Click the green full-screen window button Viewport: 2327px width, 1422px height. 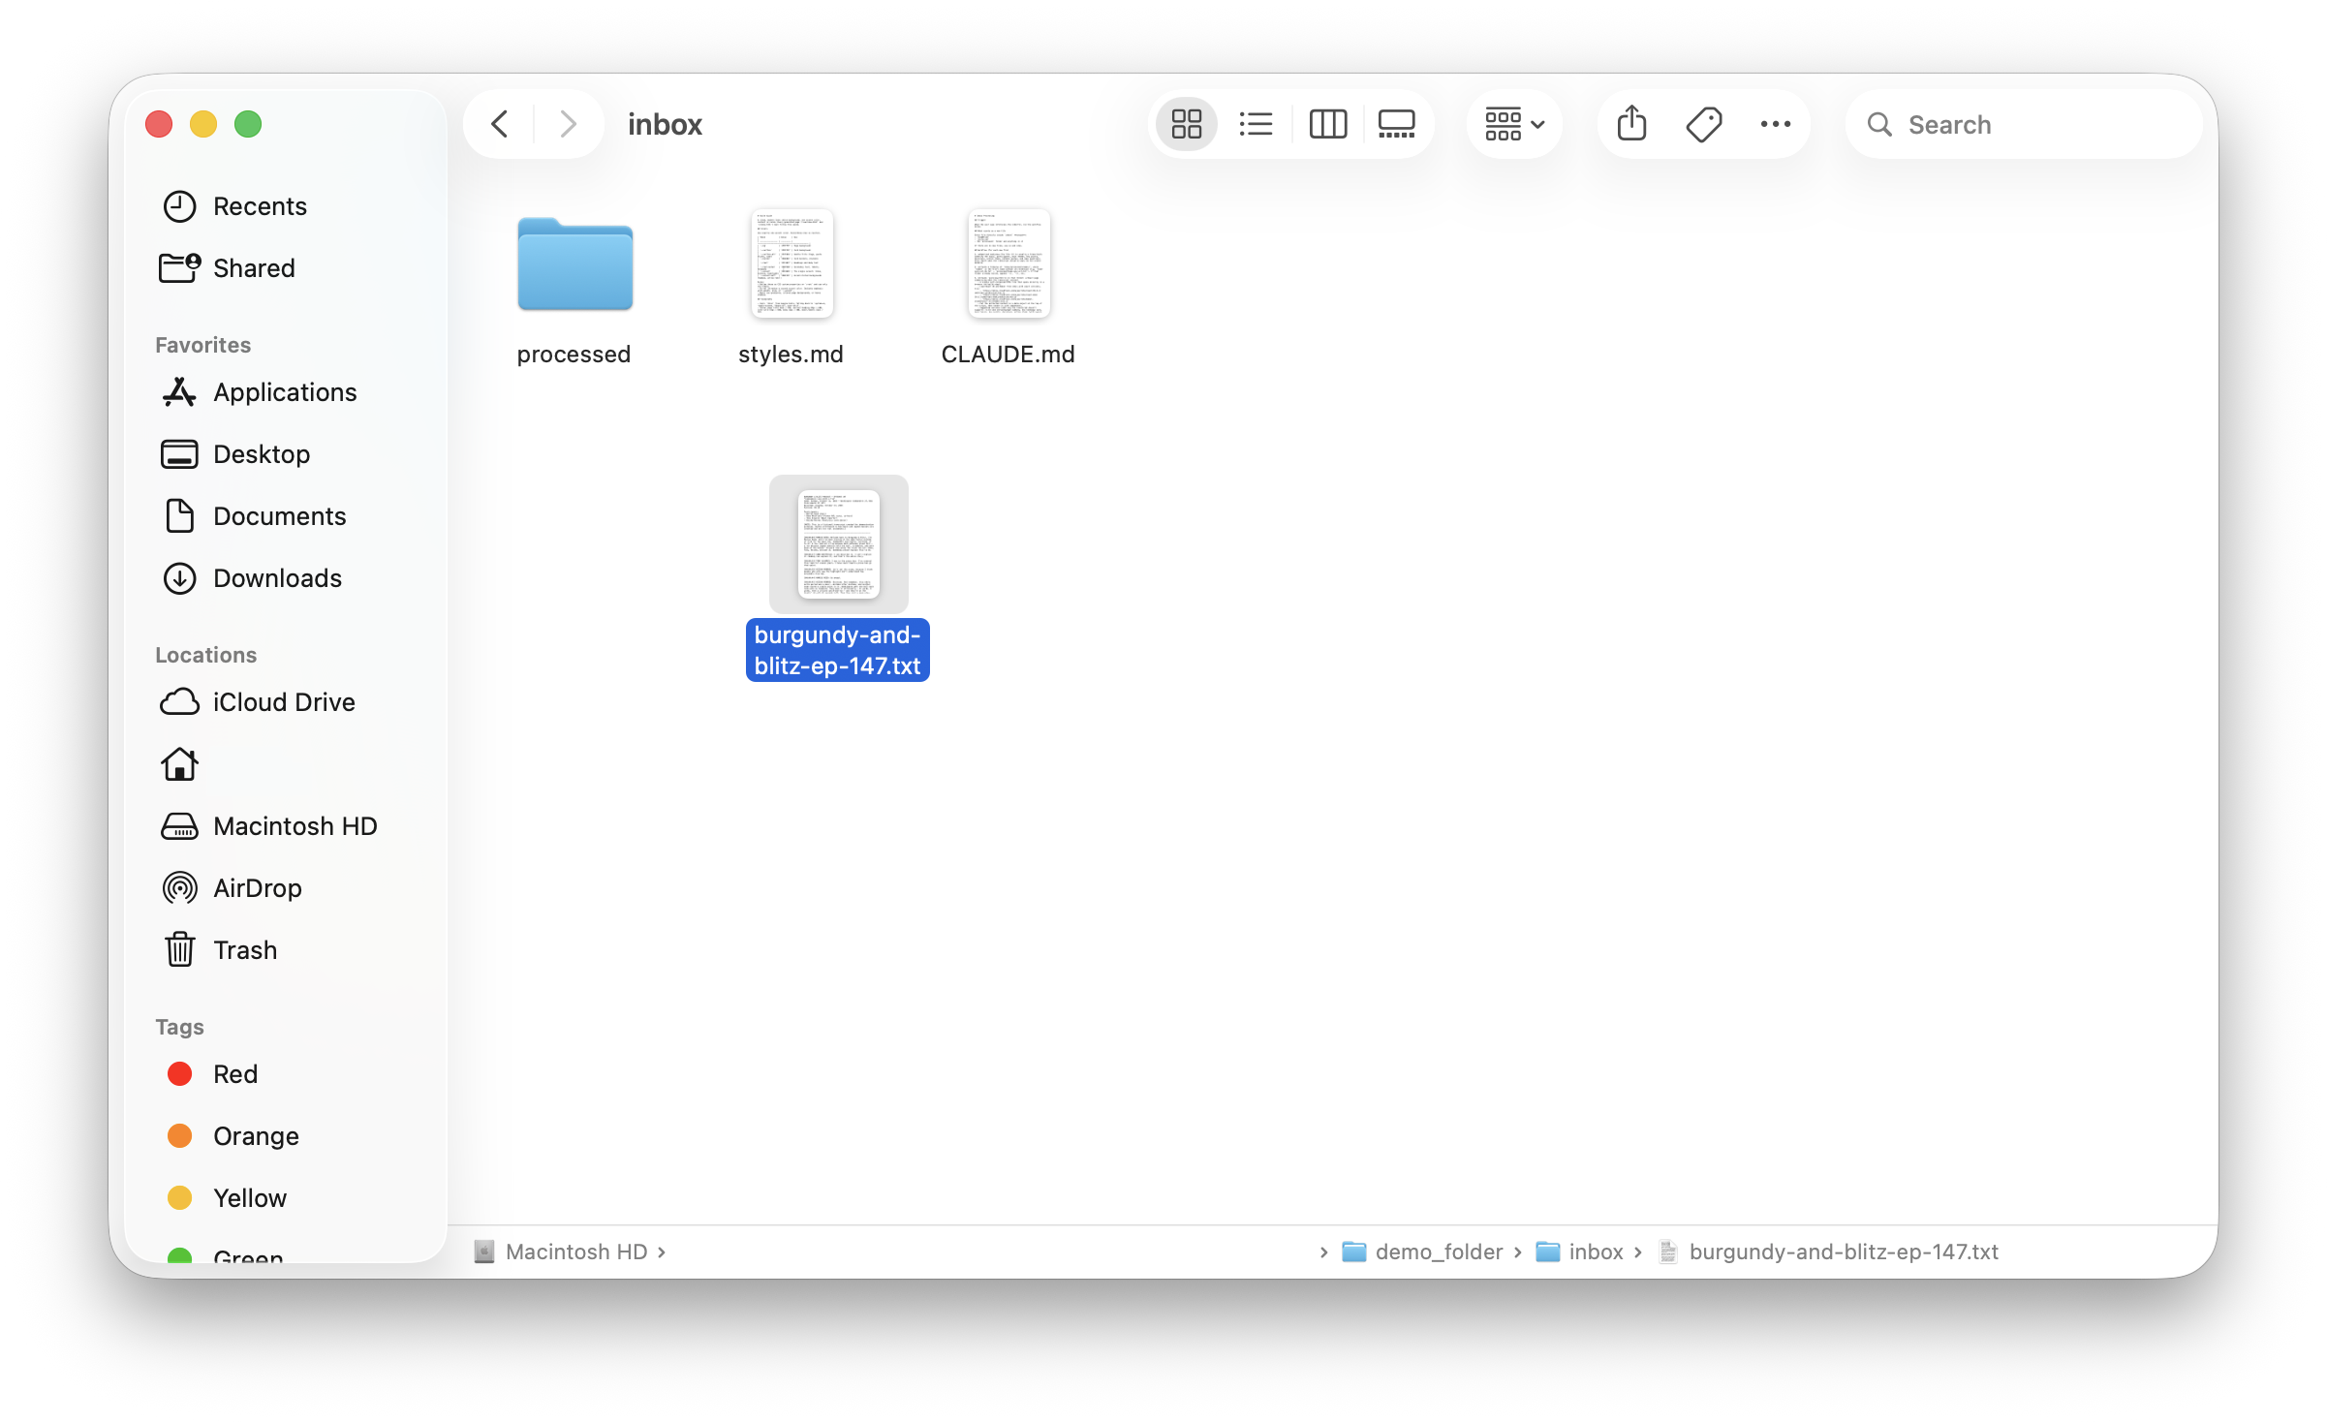[x=248, y=124]
